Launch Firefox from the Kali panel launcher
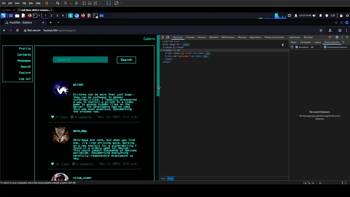350x197 pixels. tap(30, 16)
